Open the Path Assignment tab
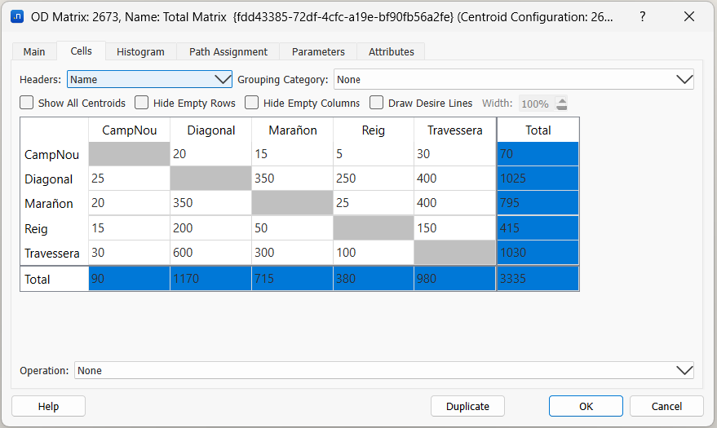Viewport: 717px width, 428px height. click(x=228, y=51)
